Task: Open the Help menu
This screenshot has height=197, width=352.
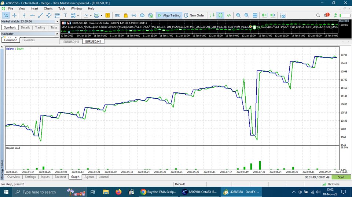Action: pos(91,8)
